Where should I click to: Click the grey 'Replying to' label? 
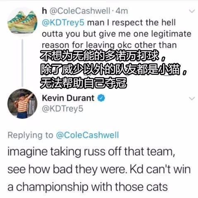(30, 135)
